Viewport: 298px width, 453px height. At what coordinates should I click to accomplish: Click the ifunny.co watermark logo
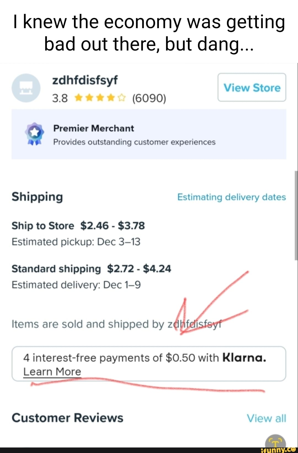tap(278, 450)
